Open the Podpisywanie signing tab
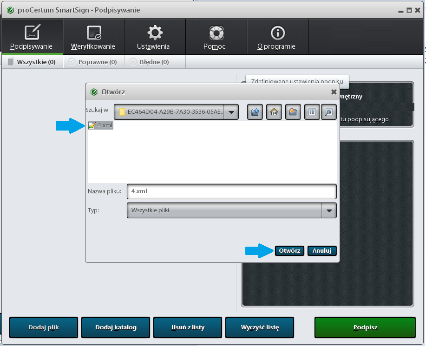The image size is (426, 347). coord(32,37)
